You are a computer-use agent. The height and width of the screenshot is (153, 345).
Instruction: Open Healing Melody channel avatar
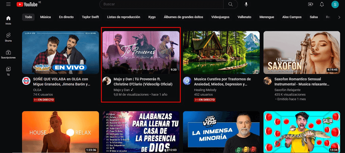pos(187,81)
